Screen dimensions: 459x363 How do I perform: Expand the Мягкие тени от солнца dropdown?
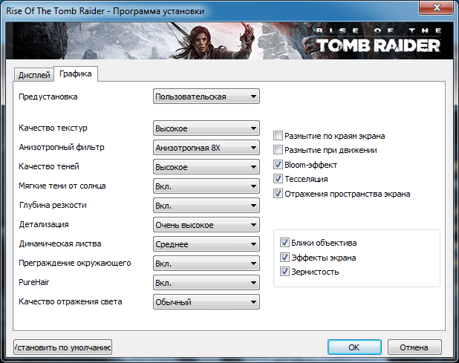click(206, 186)
